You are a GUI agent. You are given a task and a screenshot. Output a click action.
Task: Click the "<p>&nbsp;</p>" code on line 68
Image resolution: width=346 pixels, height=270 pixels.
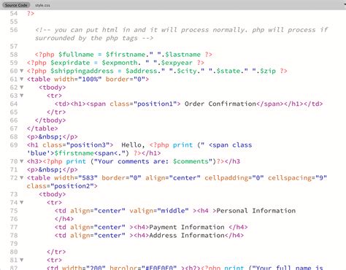click(x=53, y=136)
